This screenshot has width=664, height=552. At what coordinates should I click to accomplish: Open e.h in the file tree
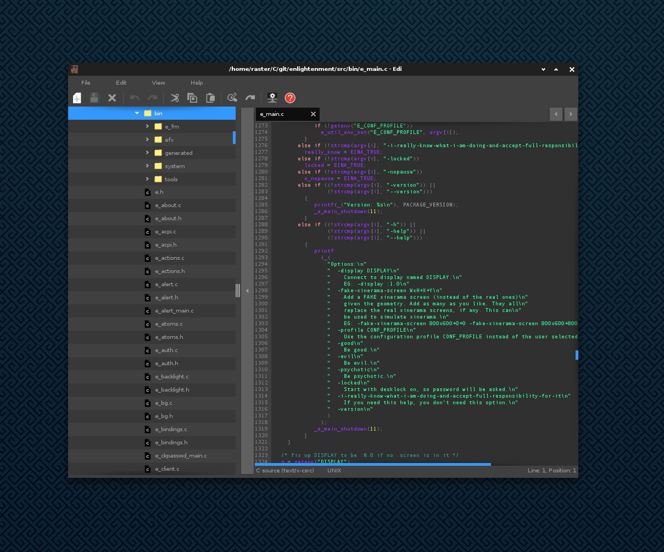152,192
